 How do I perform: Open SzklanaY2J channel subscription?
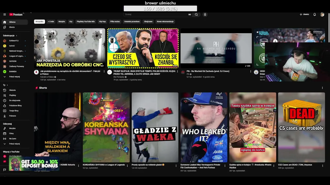pyautogui.click(x=15, y=41)
